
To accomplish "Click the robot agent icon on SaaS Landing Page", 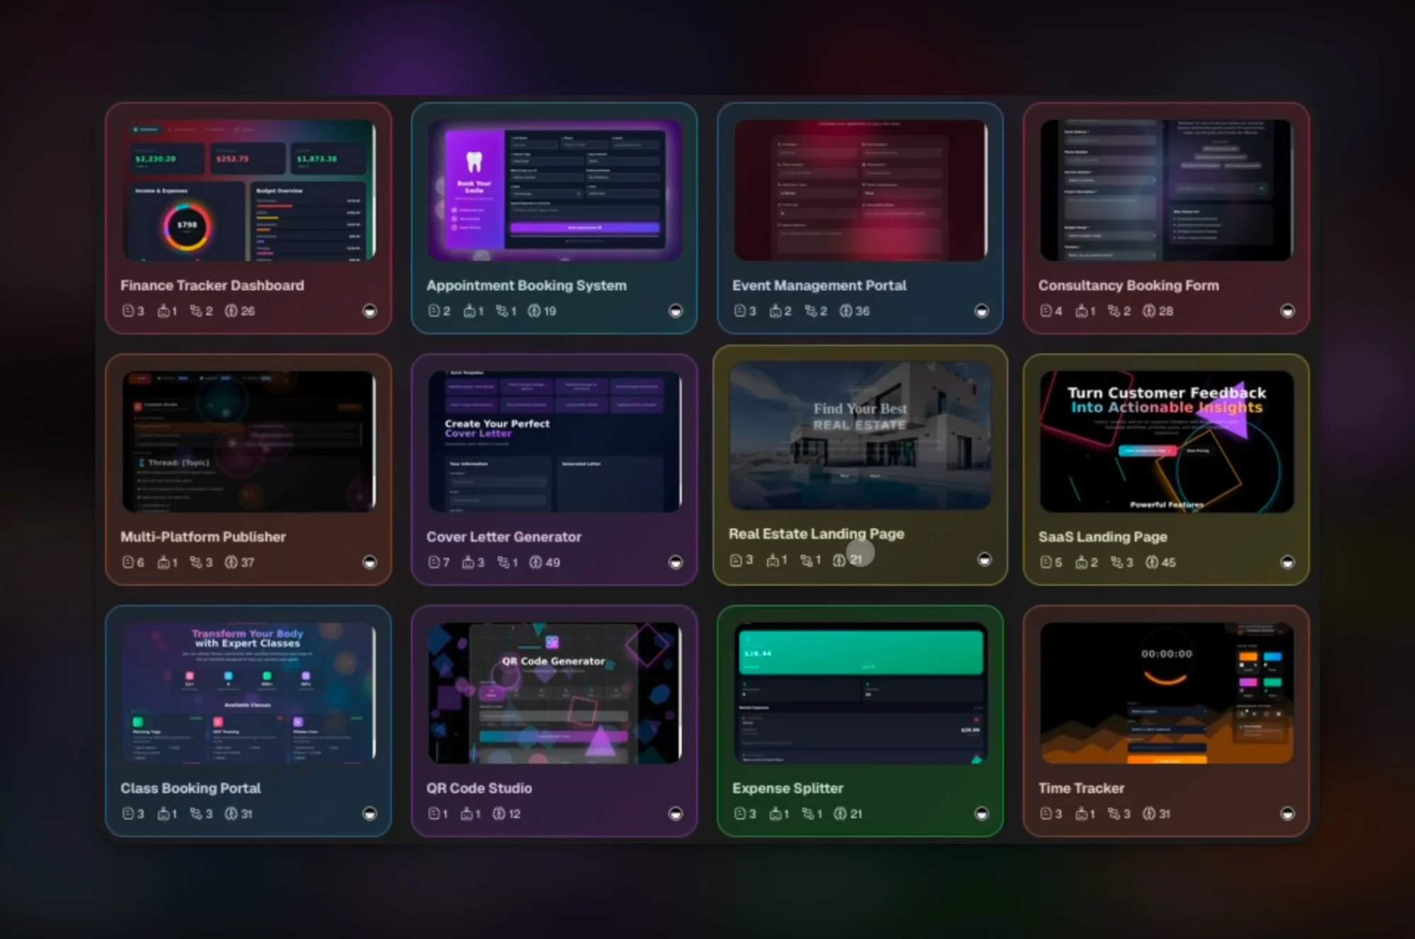I will click(x=1082, y=562).
